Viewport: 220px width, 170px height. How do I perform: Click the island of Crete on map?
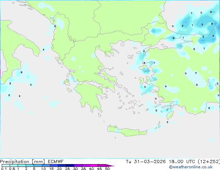point(127,131)
